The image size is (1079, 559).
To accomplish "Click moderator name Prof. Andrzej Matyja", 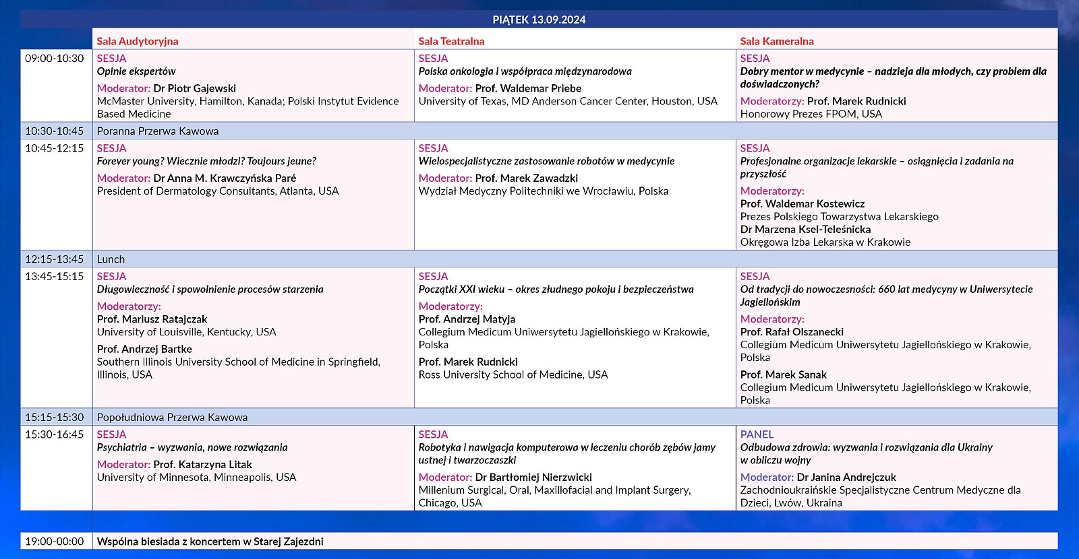I will (467, 319).
